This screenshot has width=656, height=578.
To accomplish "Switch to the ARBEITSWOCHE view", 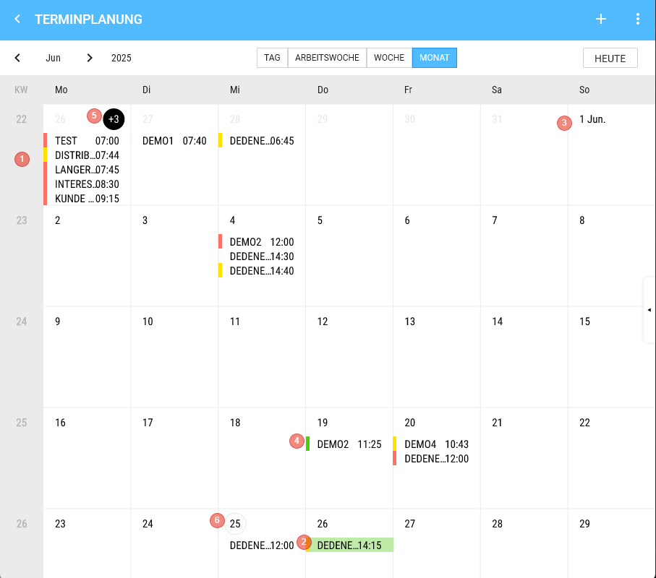I will [x=327, y=58].
